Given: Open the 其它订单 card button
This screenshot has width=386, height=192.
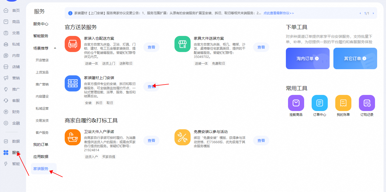Looking at the screenshot, I should pyautogui.click(x=355, y=58).
